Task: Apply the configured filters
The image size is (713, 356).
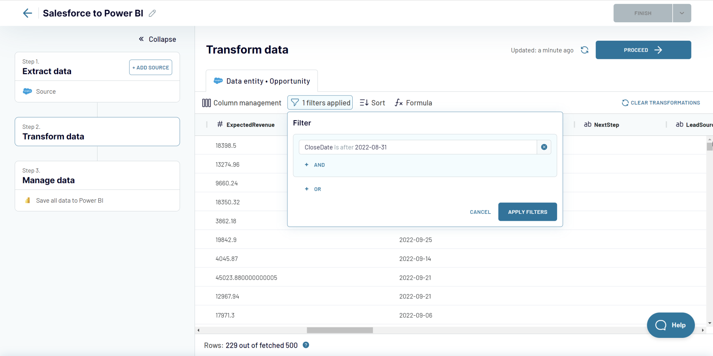Action: point(527,211)
